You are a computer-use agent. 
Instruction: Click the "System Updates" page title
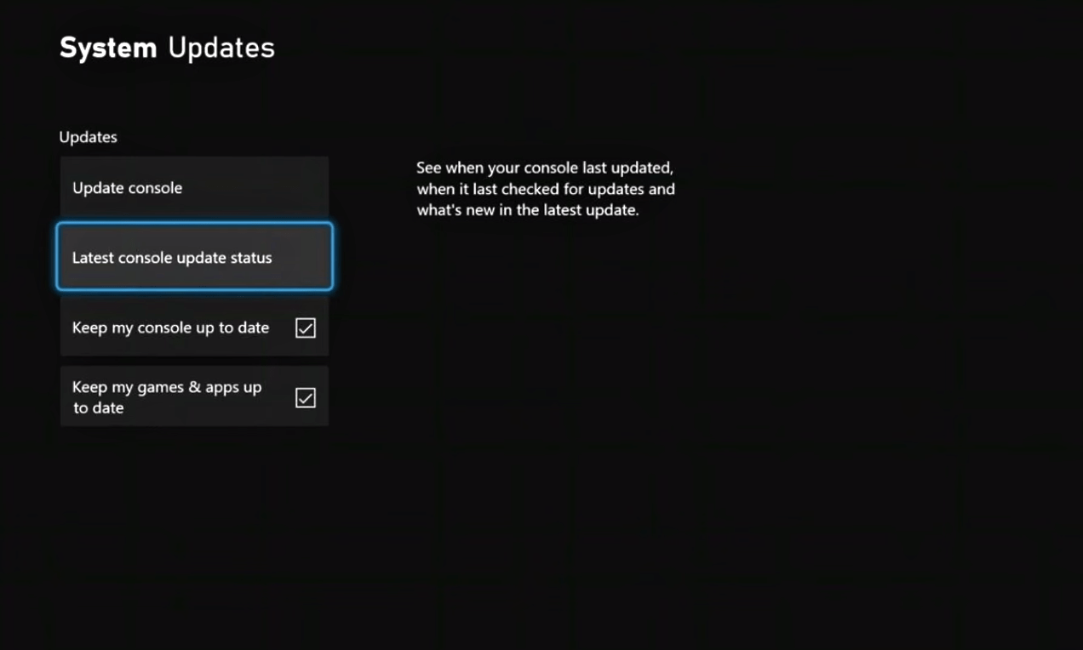167,48
